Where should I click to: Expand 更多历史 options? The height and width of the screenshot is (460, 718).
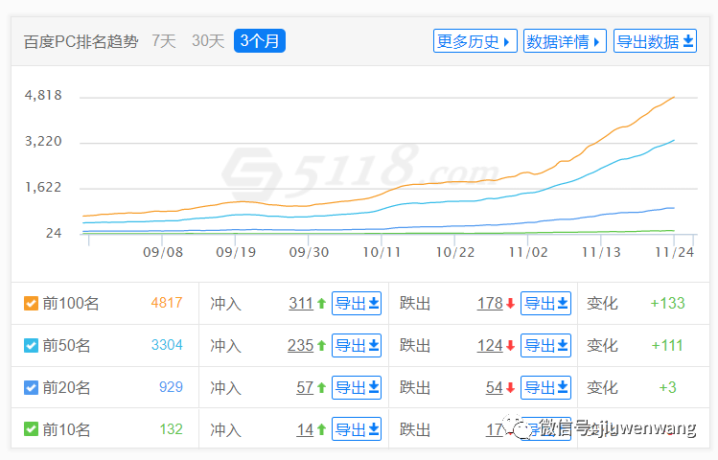pyautogui.click(x=475, y=41)
